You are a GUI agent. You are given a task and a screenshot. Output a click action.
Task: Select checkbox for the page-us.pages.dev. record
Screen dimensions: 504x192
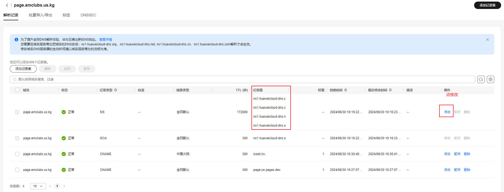coord(17,170)
